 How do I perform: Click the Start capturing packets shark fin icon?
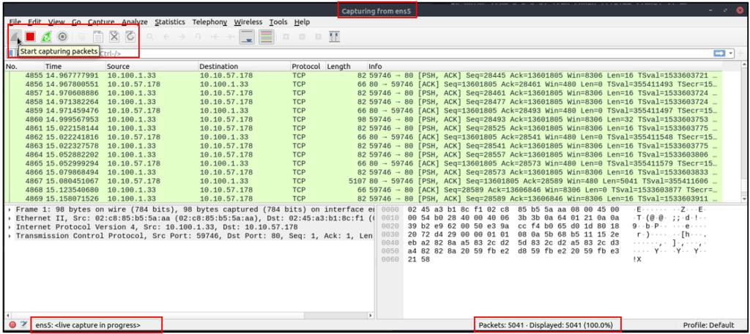coord(15,37)
